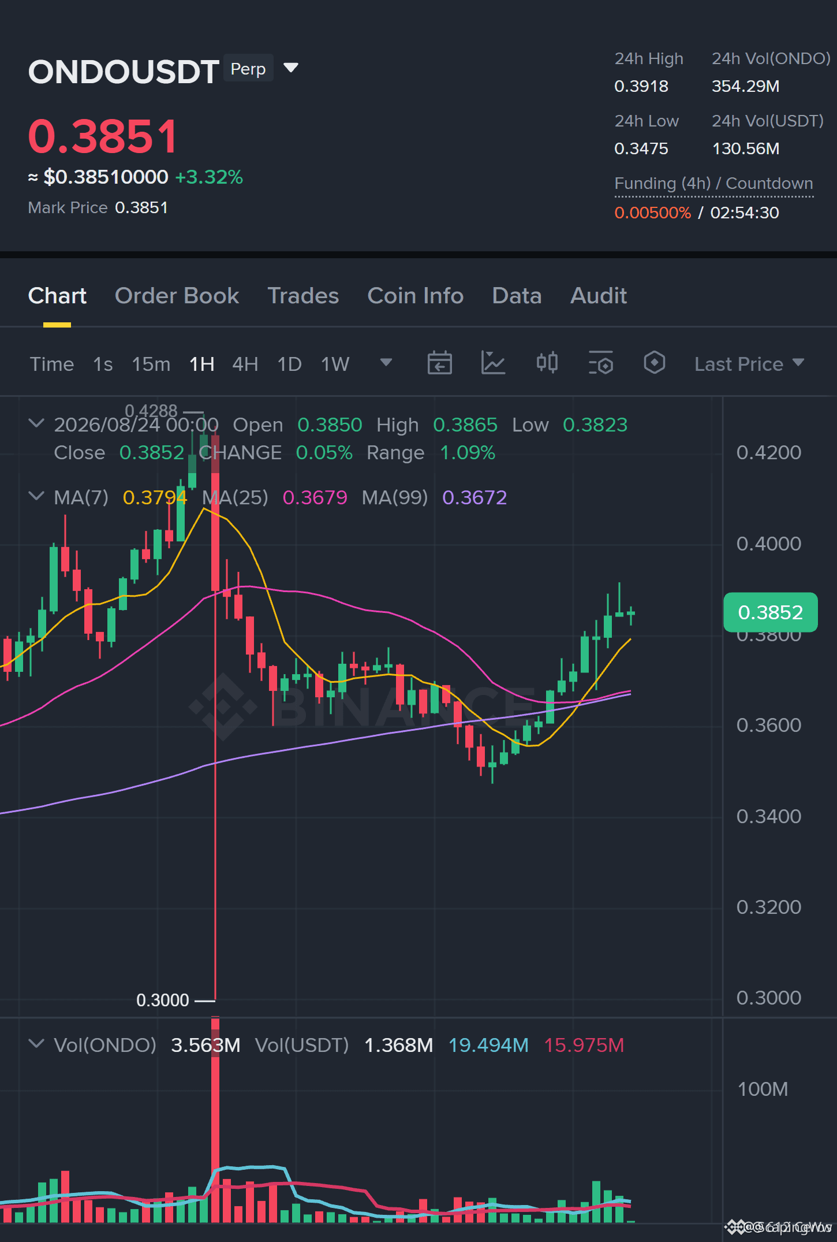Open the Coin Info tab

pos(415,296)
